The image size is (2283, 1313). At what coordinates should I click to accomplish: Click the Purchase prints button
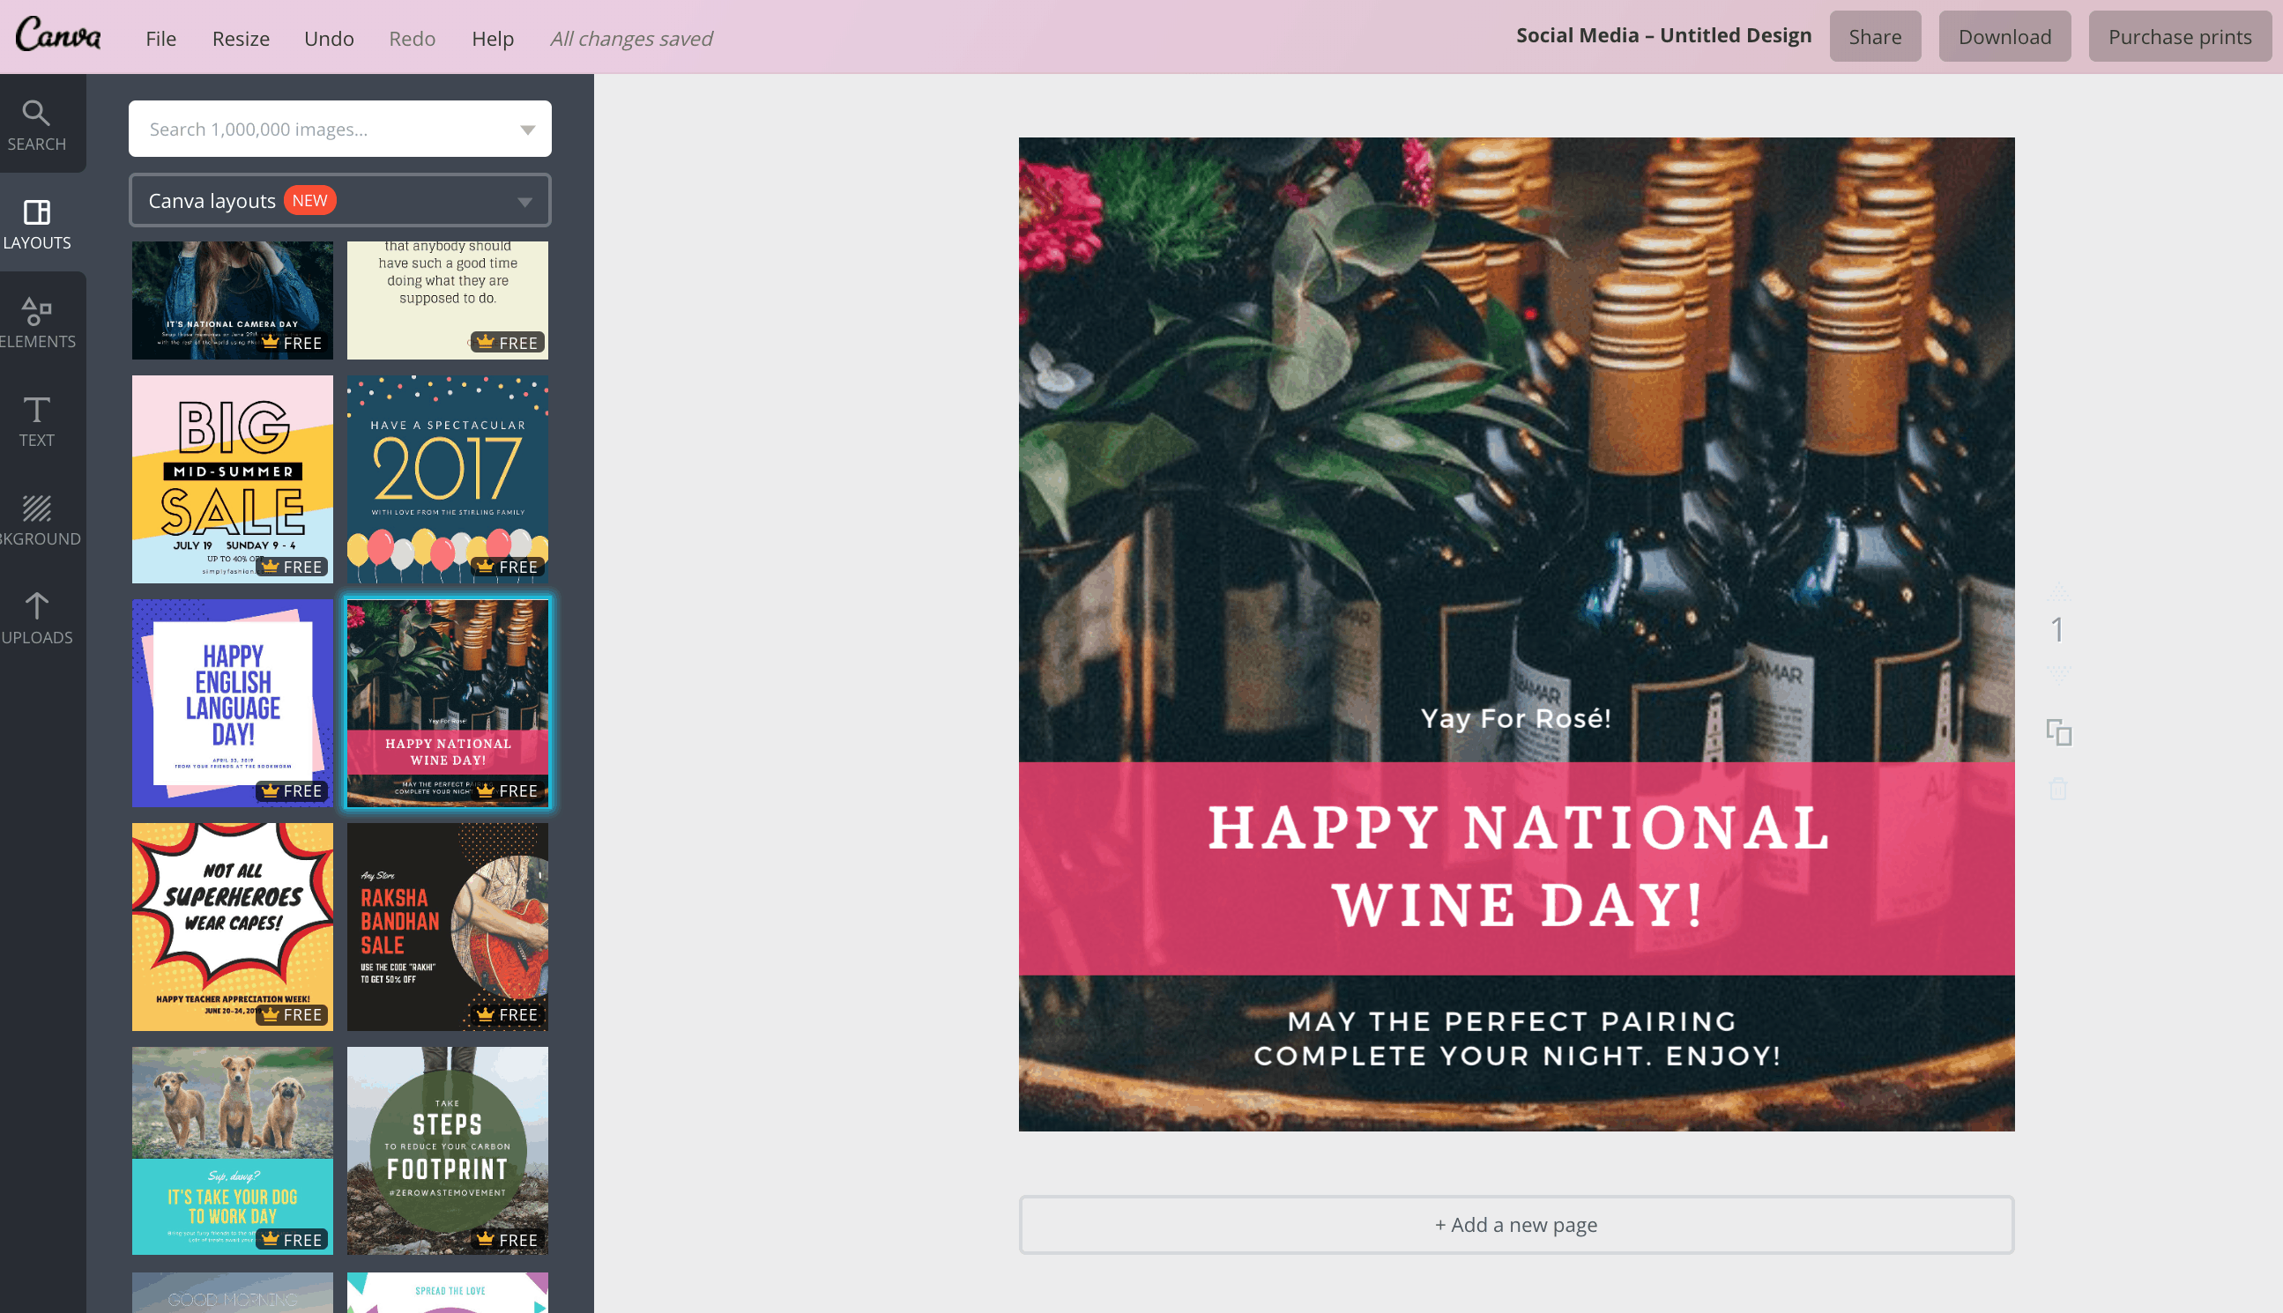(2179, 36)
